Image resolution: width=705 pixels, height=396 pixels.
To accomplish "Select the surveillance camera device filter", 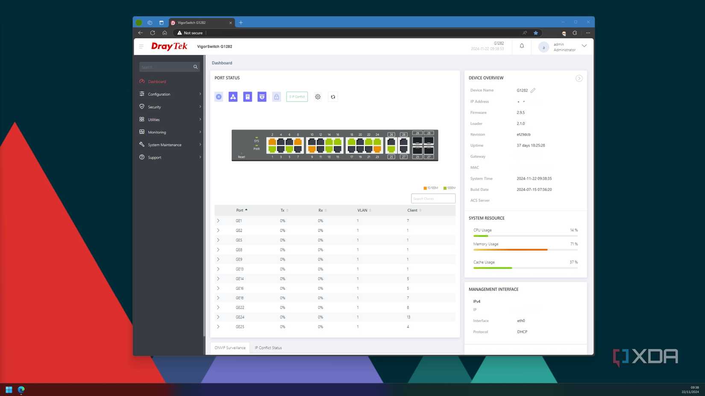I will [x=262, y=96].
